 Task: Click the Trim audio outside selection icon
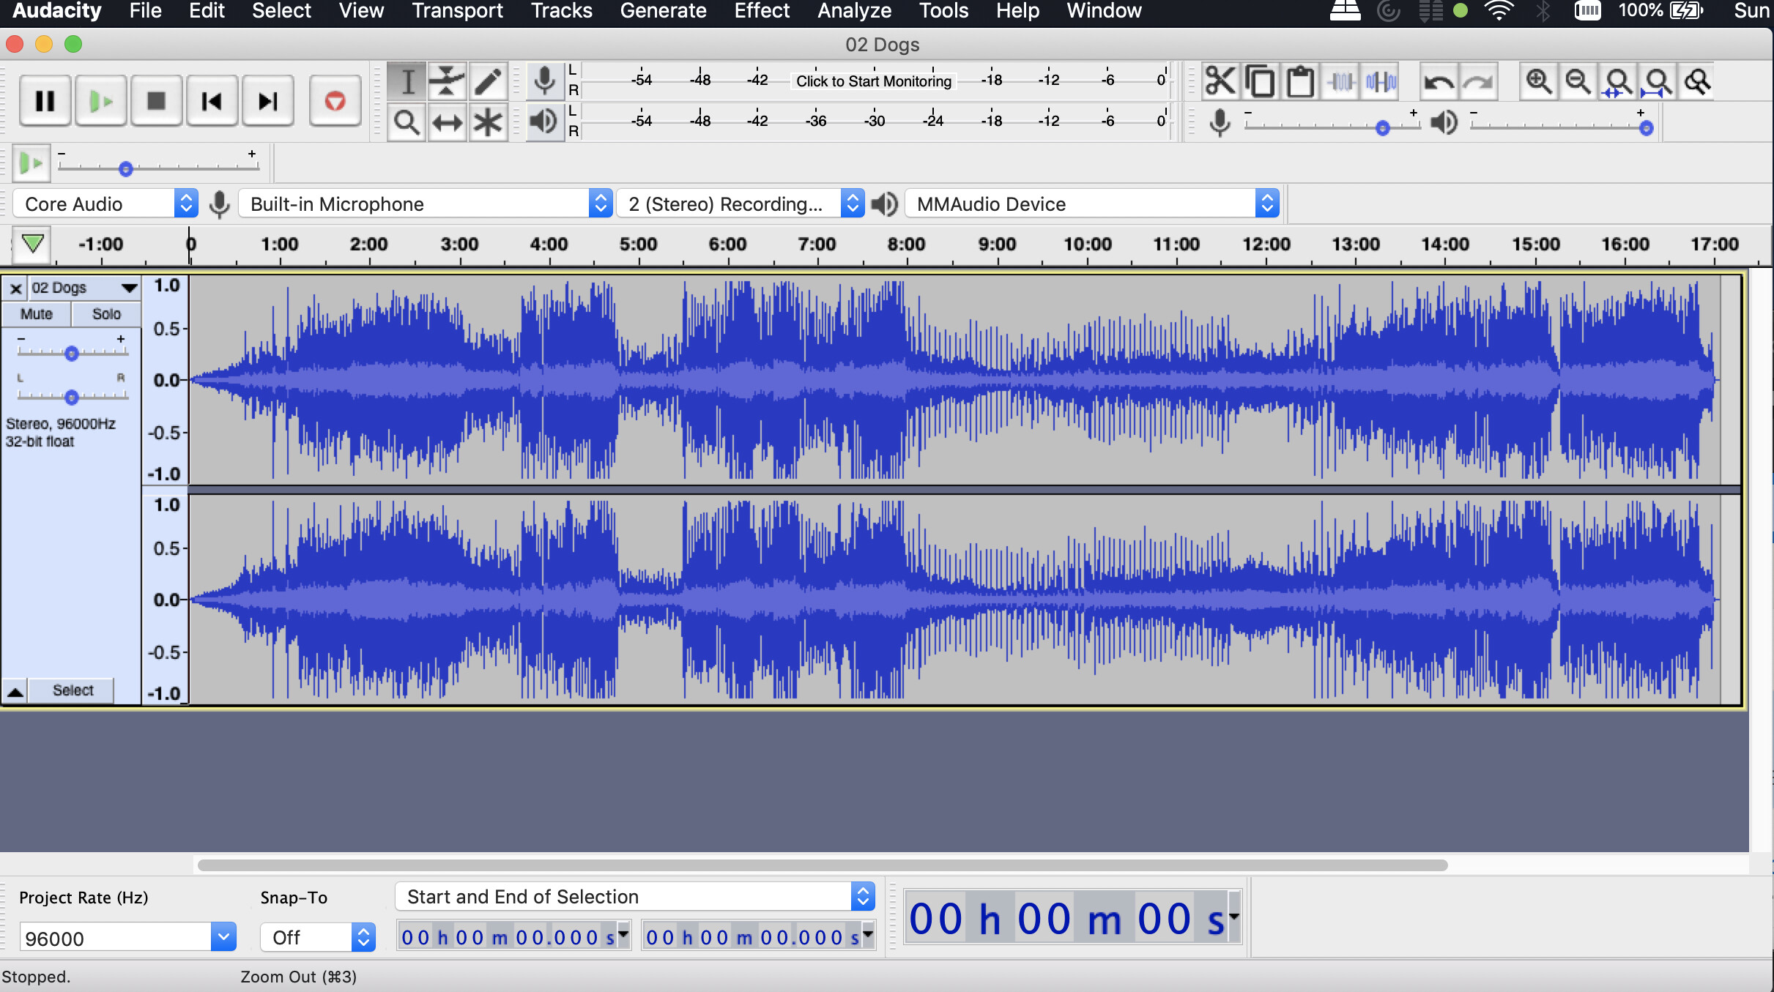(1342, 81)
